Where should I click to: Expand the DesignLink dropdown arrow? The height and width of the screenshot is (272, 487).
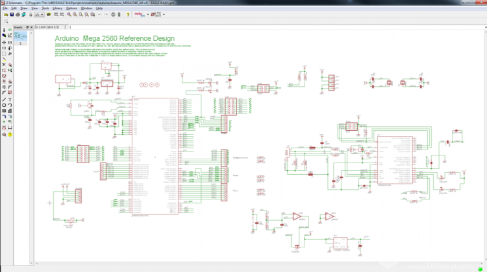tap(148, 14)
